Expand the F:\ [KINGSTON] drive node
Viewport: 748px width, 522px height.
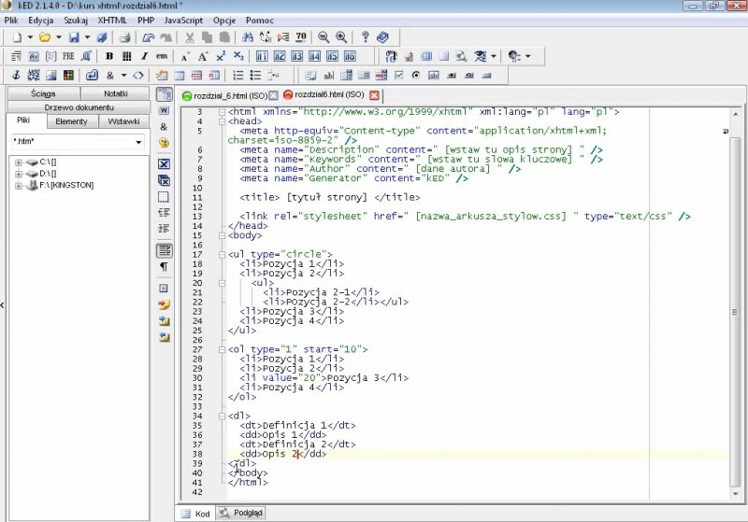[19, 185]
